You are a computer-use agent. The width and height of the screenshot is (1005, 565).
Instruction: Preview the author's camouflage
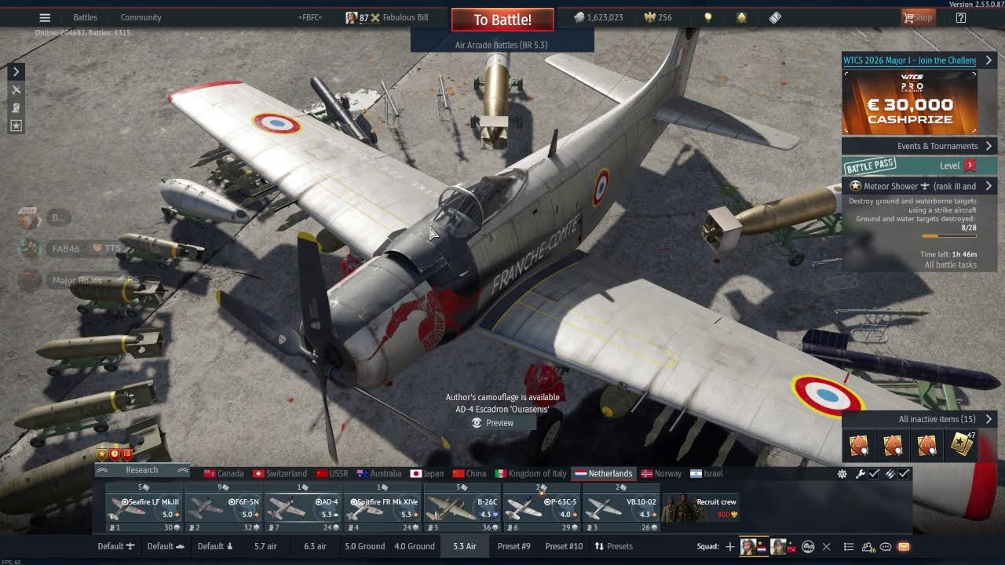pyautogui.click(x=493, y=423)
